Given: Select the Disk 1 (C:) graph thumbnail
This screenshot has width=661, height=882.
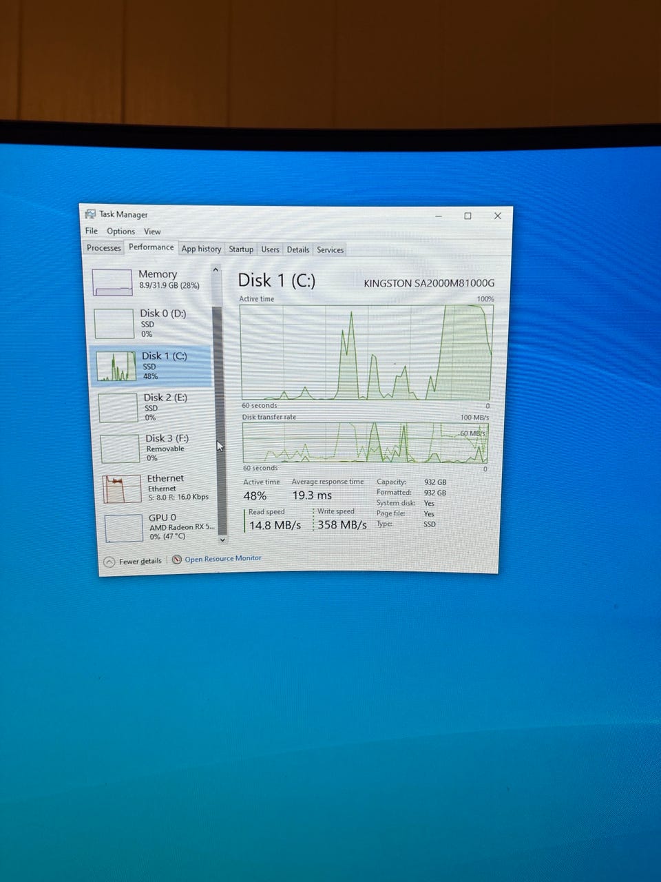Looking at the screenshot, I should point(116,366).
